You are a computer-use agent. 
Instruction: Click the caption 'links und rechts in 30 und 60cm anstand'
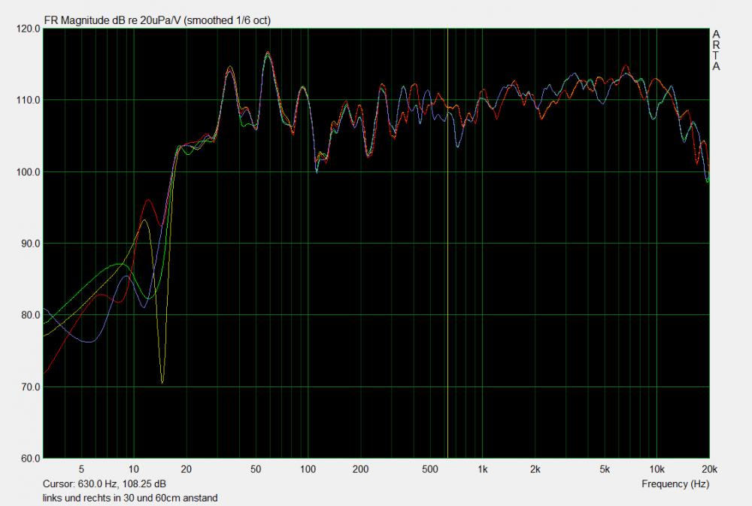131,498
